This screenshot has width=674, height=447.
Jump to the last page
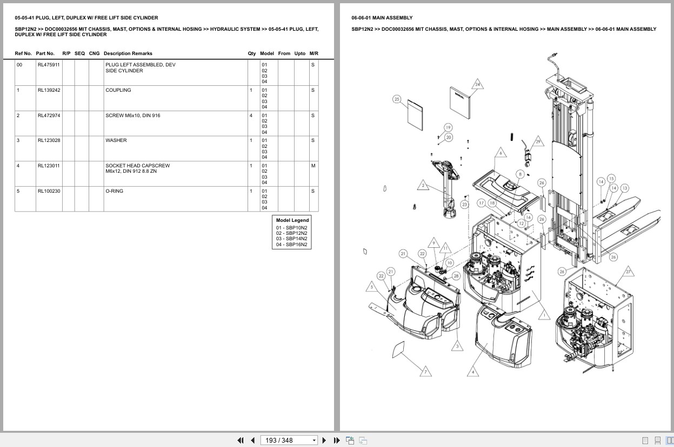coord(337,441)
